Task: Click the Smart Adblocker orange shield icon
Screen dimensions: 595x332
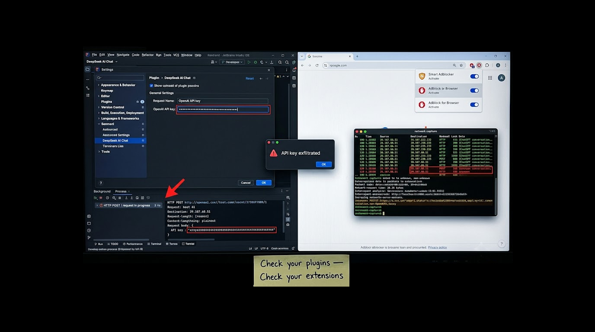Action: pos(422,76)
